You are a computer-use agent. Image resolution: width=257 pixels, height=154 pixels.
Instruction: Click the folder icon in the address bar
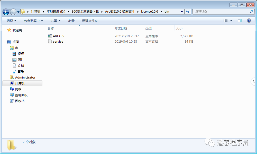click(x=23, y=12)
